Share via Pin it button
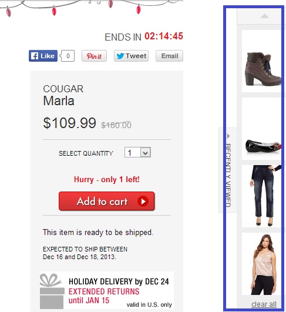This screenshot has width=286, height=312. click(x=95, y=56)
